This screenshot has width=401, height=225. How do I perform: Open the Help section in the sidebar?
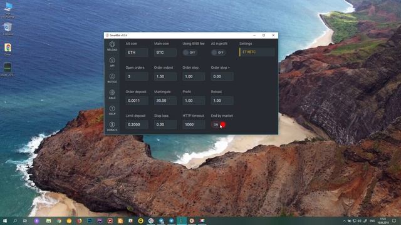112,110
